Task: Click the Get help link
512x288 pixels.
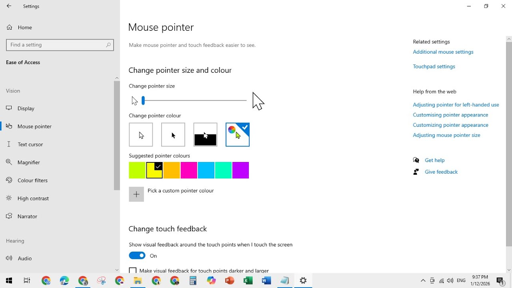Action: (x=435, y=160)
